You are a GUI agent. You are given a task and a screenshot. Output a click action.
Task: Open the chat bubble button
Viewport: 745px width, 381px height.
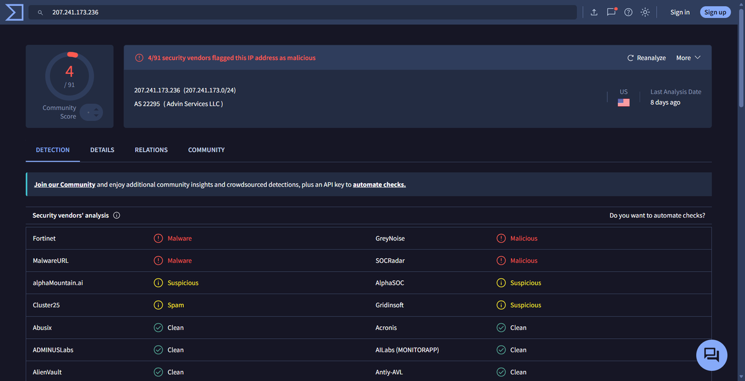click(x=711, y=355)
